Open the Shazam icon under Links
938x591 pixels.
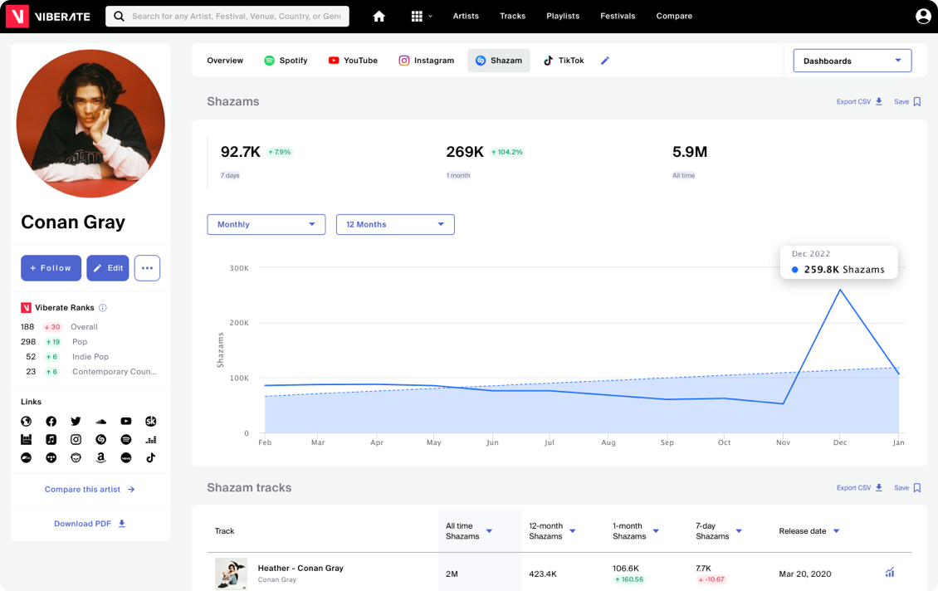[x=101, y=440]
